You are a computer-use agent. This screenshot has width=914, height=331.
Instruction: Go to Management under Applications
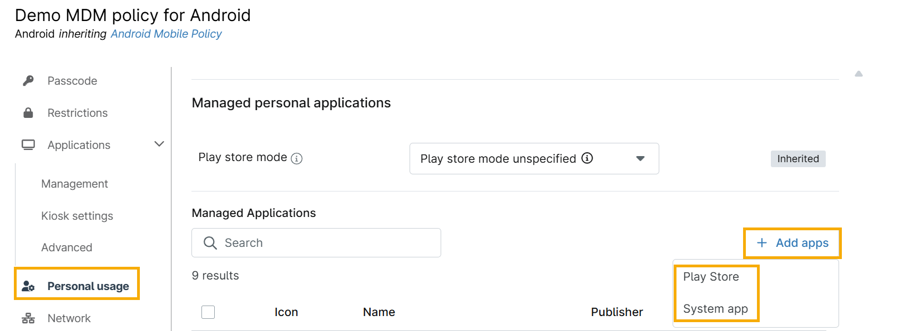tap(74, 184)
